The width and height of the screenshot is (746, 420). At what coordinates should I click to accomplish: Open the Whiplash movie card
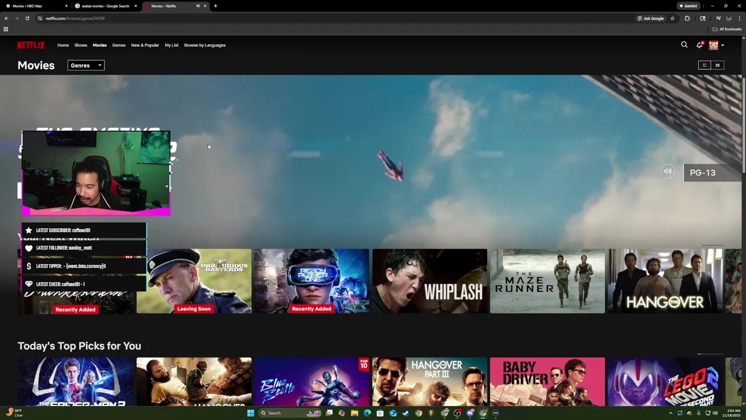tap(430, 281)
